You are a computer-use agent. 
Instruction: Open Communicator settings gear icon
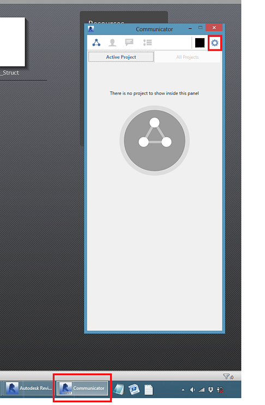pos(214,43)
